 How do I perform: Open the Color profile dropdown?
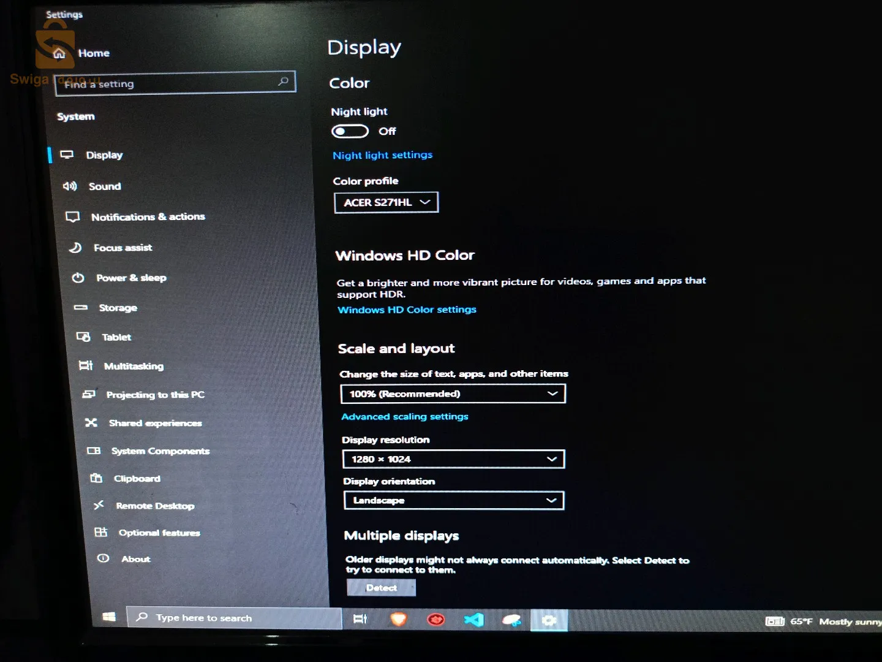coord(386,202)
